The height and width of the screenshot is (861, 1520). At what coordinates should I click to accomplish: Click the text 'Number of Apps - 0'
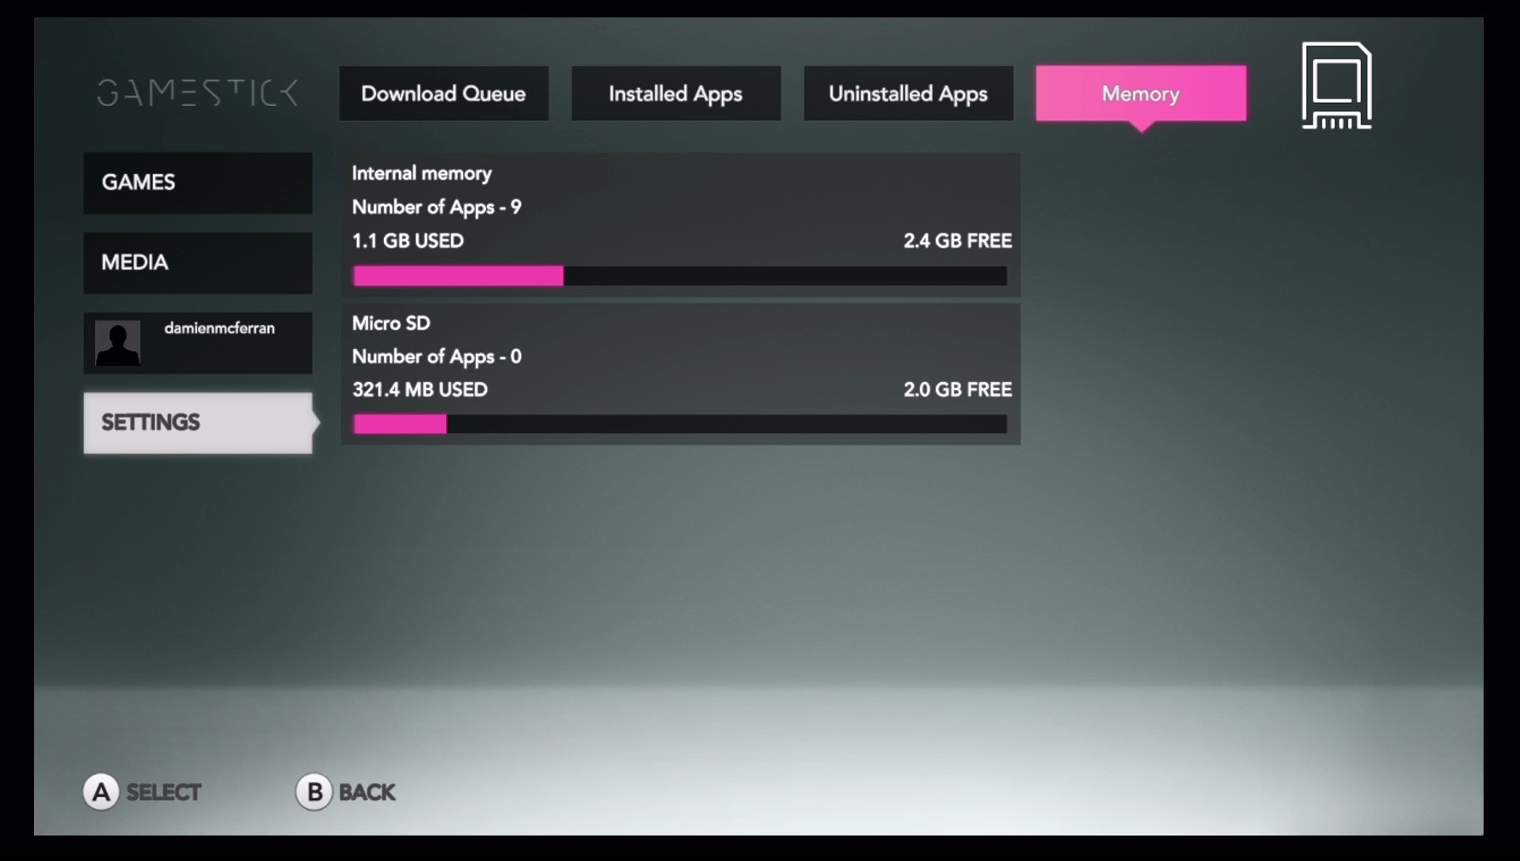[x=436, y=357]
